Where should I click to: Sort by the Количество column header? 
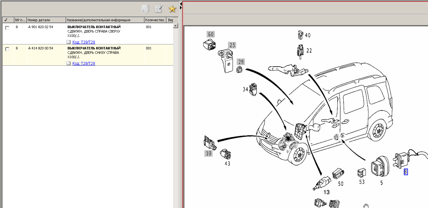155,20
